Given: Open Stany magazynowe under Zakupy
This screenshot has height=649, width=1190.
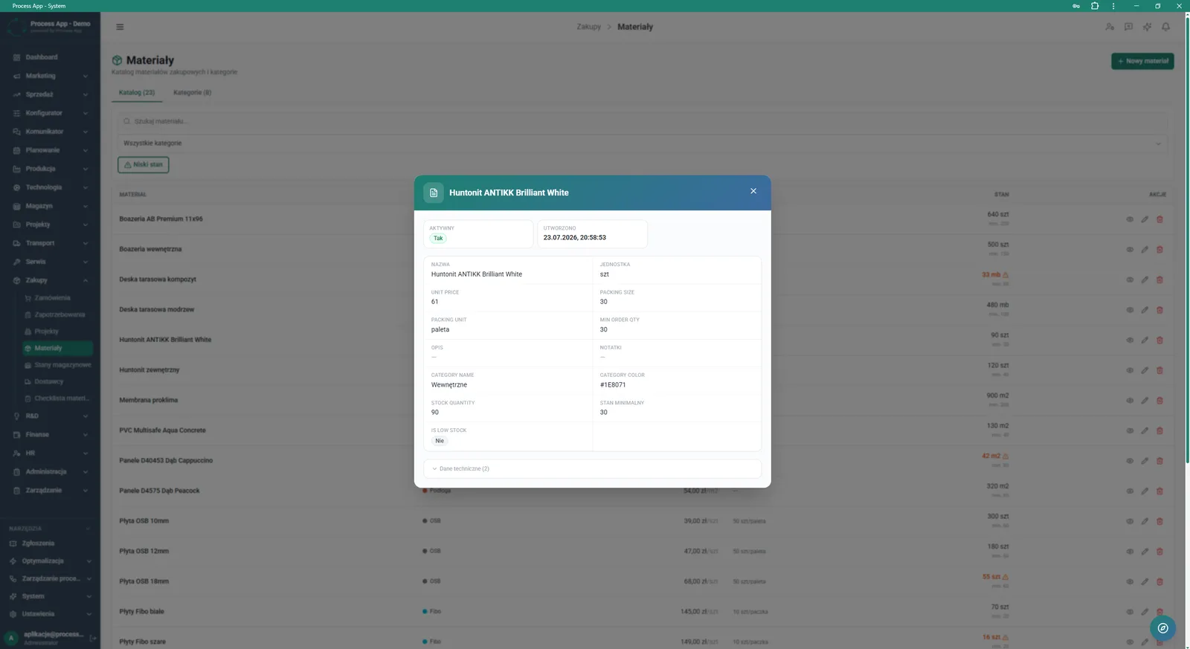Looking at the screenshot, I should tap(62, 365).
